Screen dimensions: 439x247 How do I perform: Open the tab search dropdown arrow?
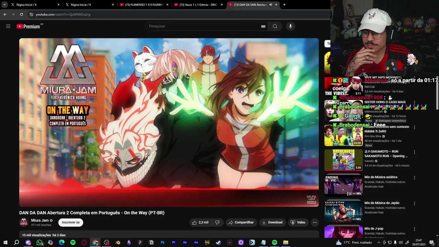click(x=4, y=5)
